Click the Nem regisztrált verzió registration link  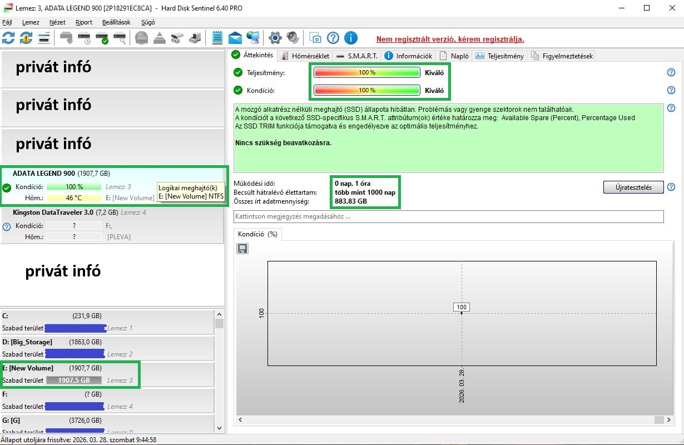tap(450, 39)
